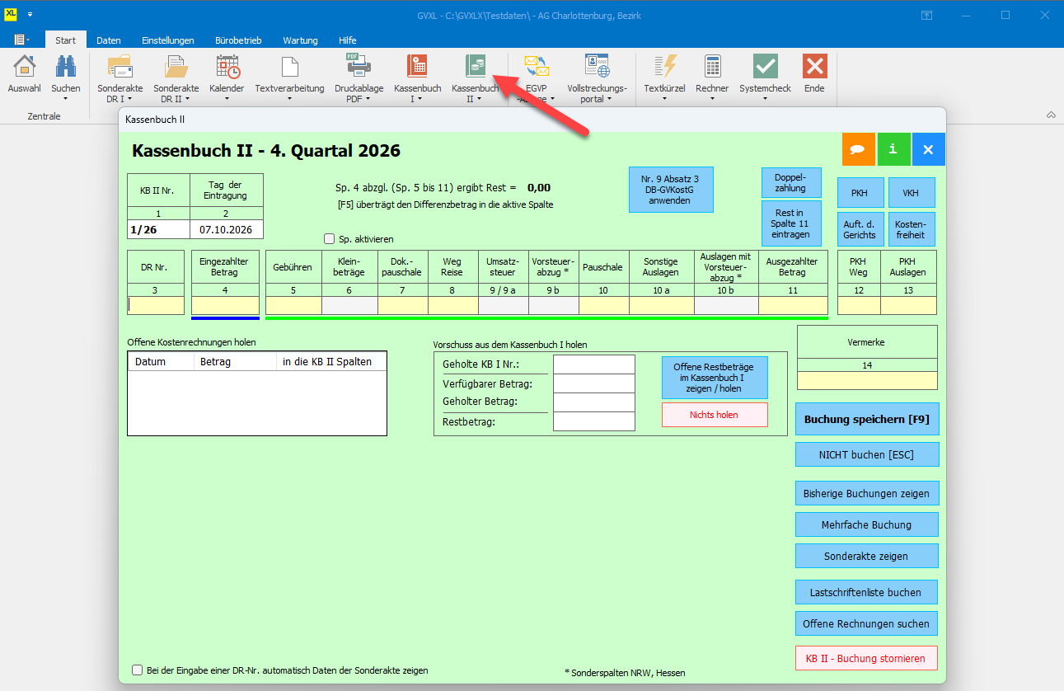Click the 'Nichts holen' button

715,415
